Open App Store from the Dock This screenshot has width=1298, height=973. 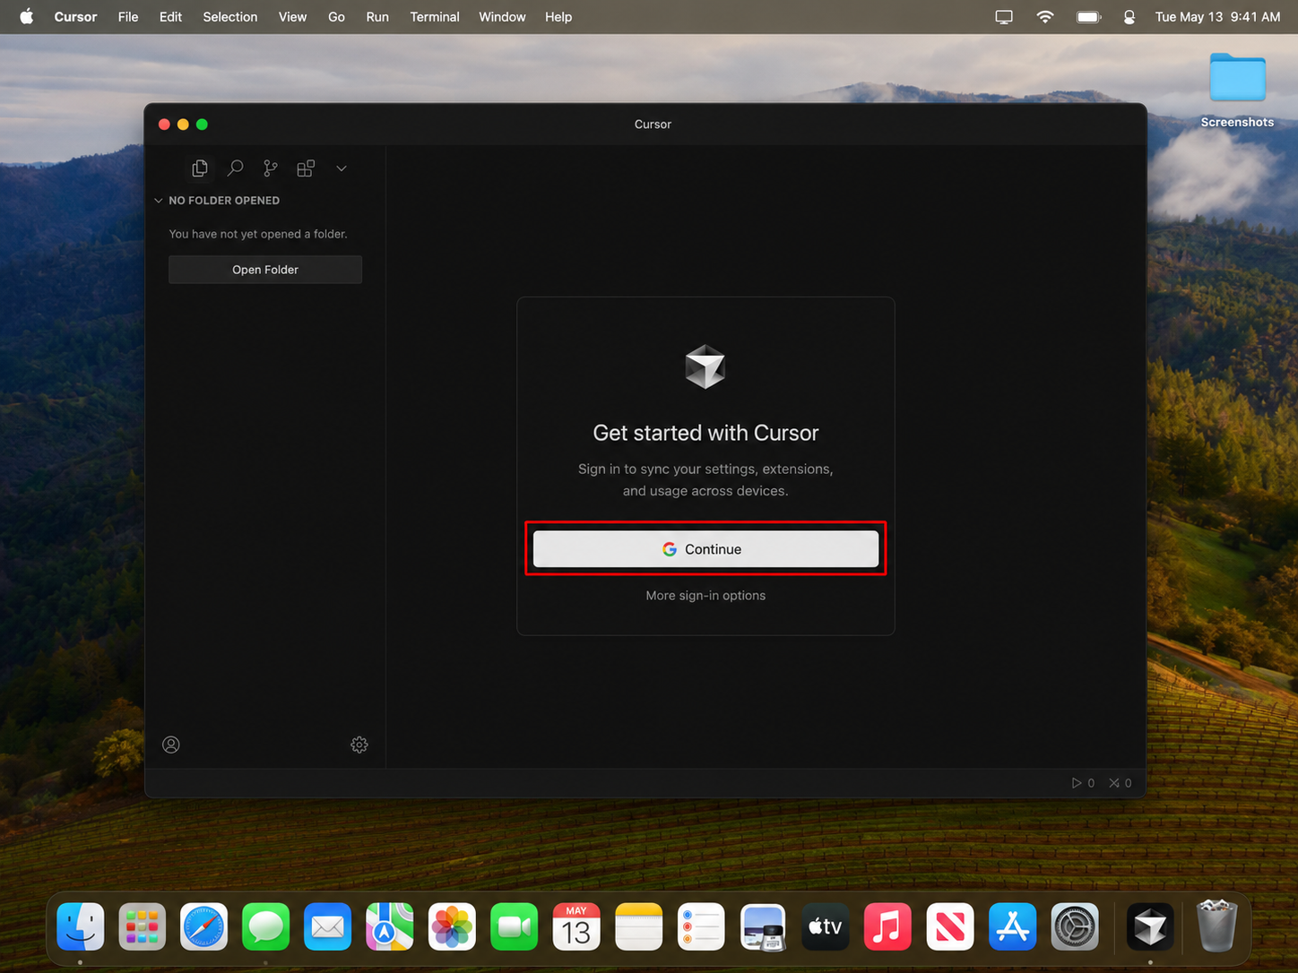[x=1012, y=926]
